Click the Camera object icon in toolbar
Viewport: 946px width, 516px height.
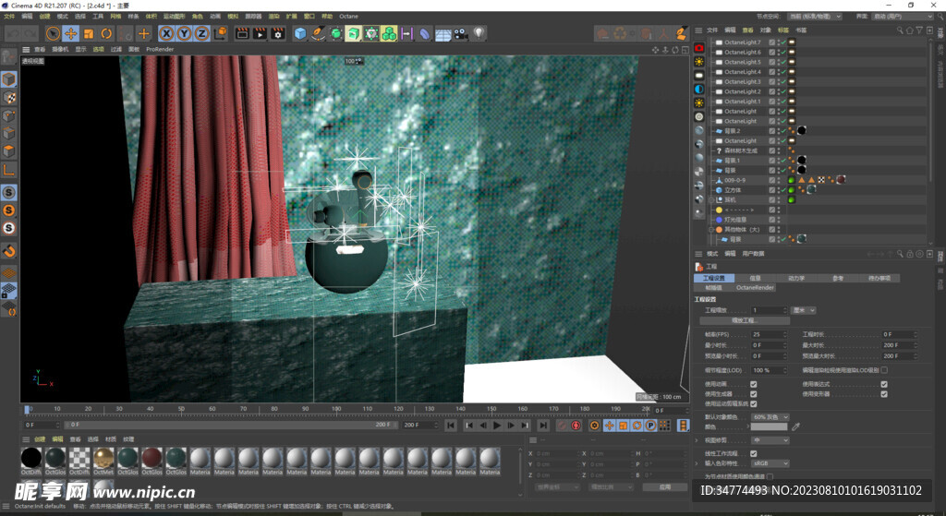(461, 34)
